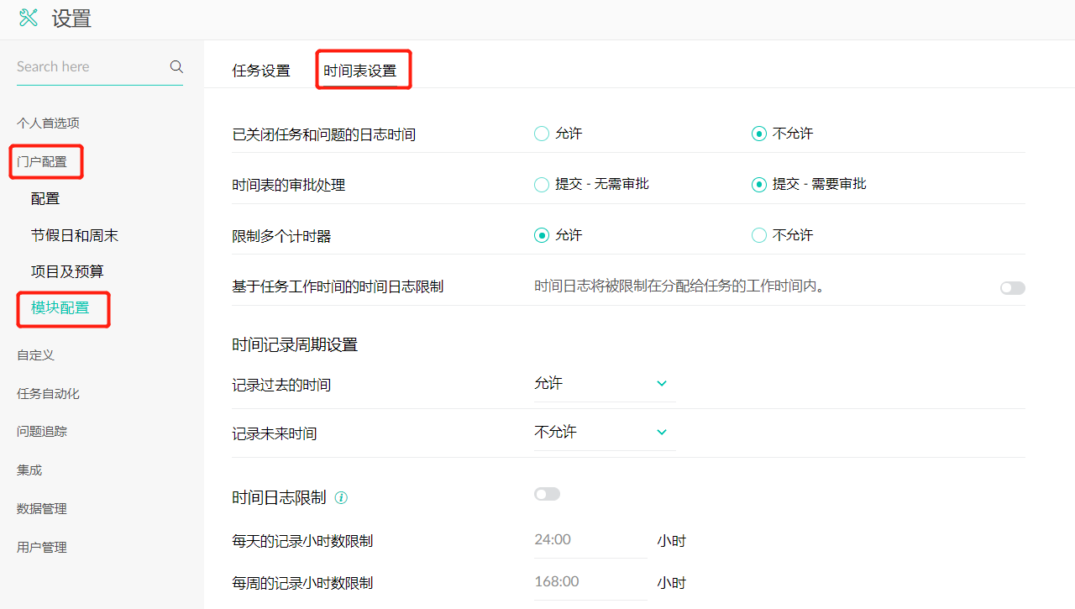This screenshot has height=609, width=1075.
Task: Select 提交 - 无需审批 radio option
Action: click(542, 185)
